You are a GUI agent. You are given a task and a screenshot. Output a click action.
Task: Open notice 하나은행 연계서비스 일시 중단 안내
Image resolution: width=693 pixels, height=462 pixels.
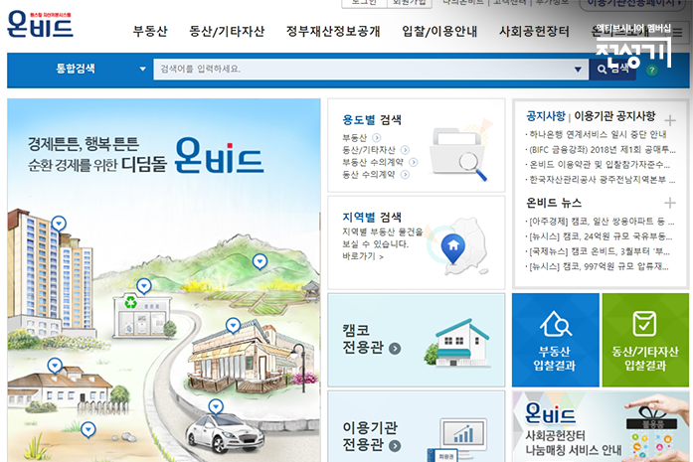[598, 134]
